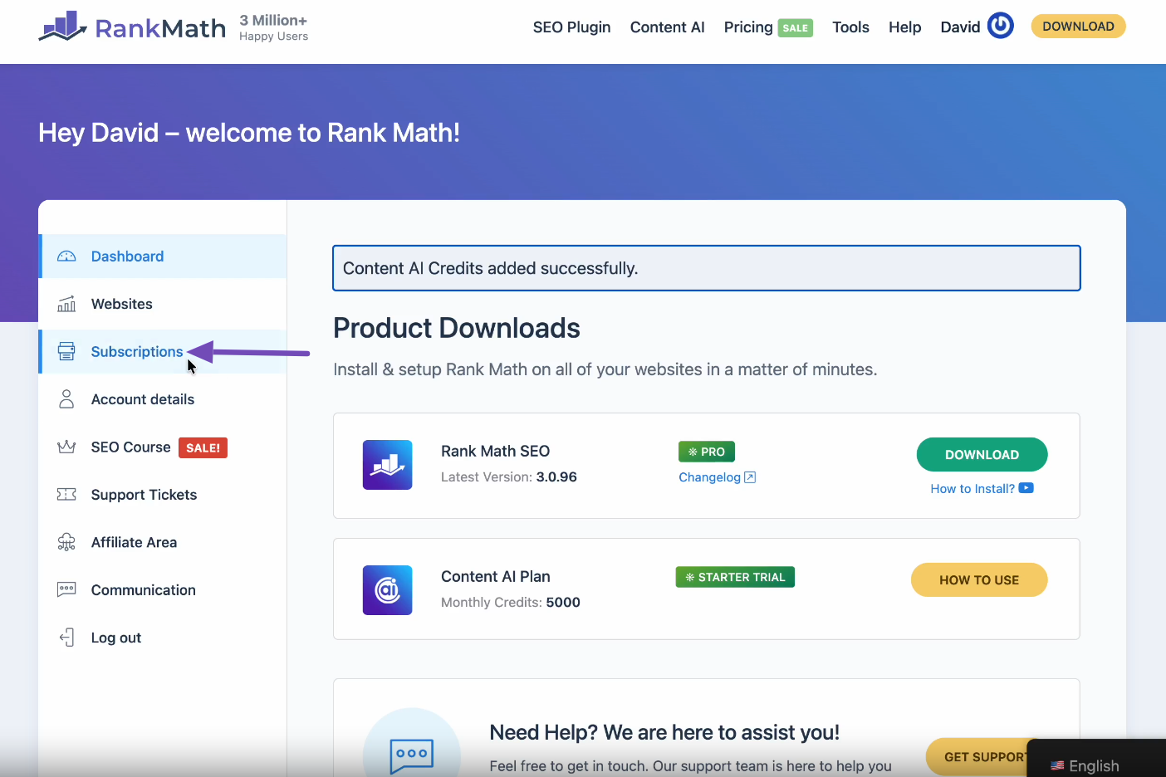Go to Subscriptions in the sidebar
The image size is (1166, 777).
[x=136, y=352]
